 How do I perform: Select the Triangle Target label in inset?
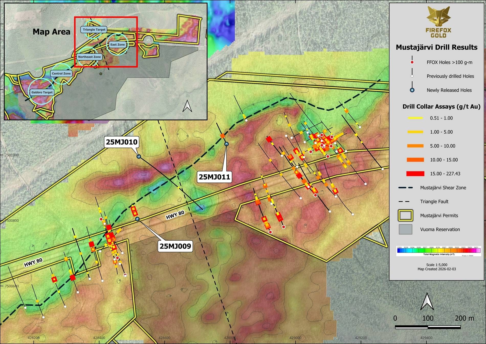94,30
